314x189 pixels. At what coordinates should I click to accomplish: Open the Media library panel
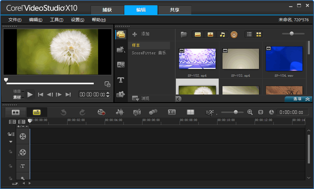pos(121,34)
